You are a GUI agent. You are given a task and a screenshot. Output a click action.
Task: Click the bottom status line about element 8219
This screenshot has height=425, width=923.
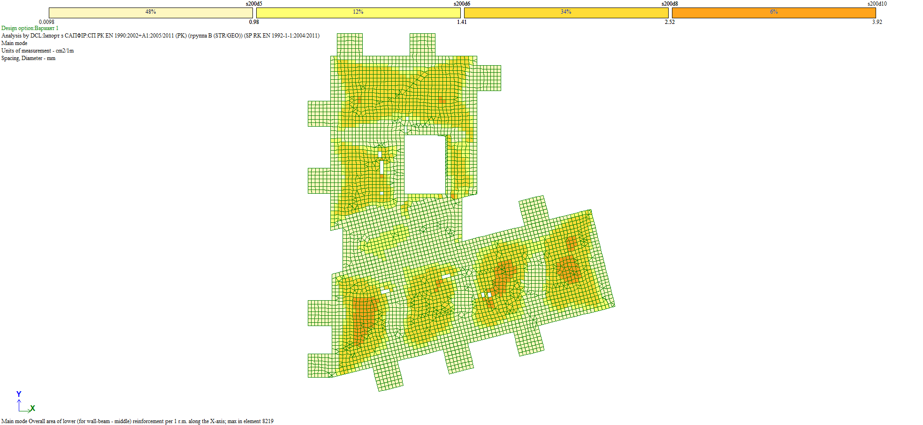coord(137,421)
